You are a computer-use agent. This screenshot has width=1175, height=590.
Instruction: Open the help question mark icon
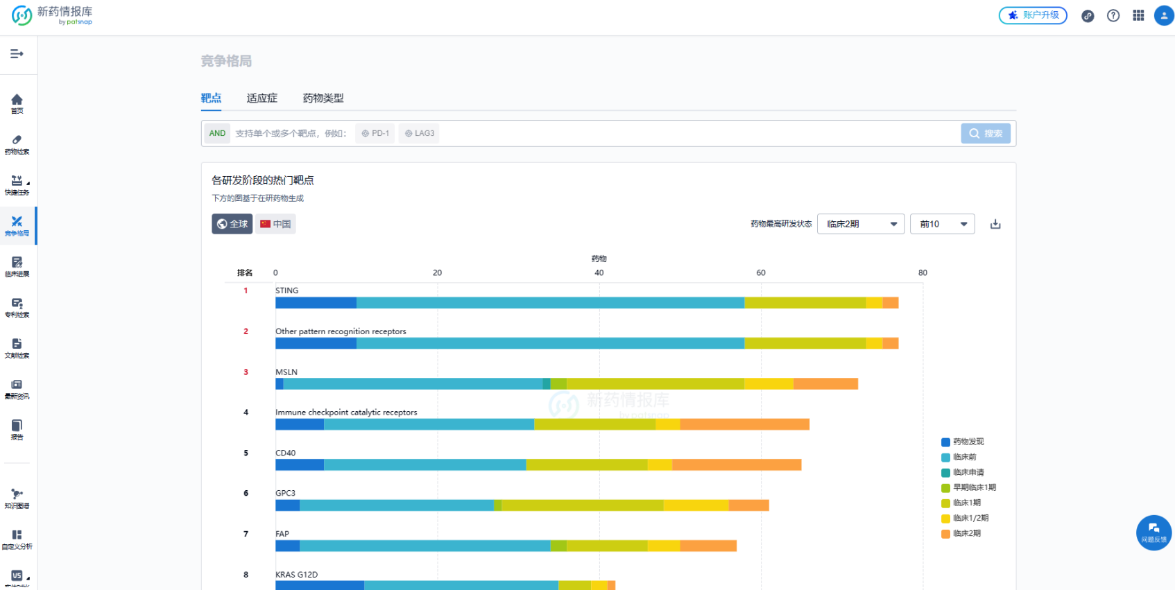coord(1113,15)
